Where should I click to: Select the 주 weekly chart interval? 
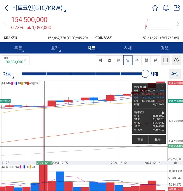point(137,60)
